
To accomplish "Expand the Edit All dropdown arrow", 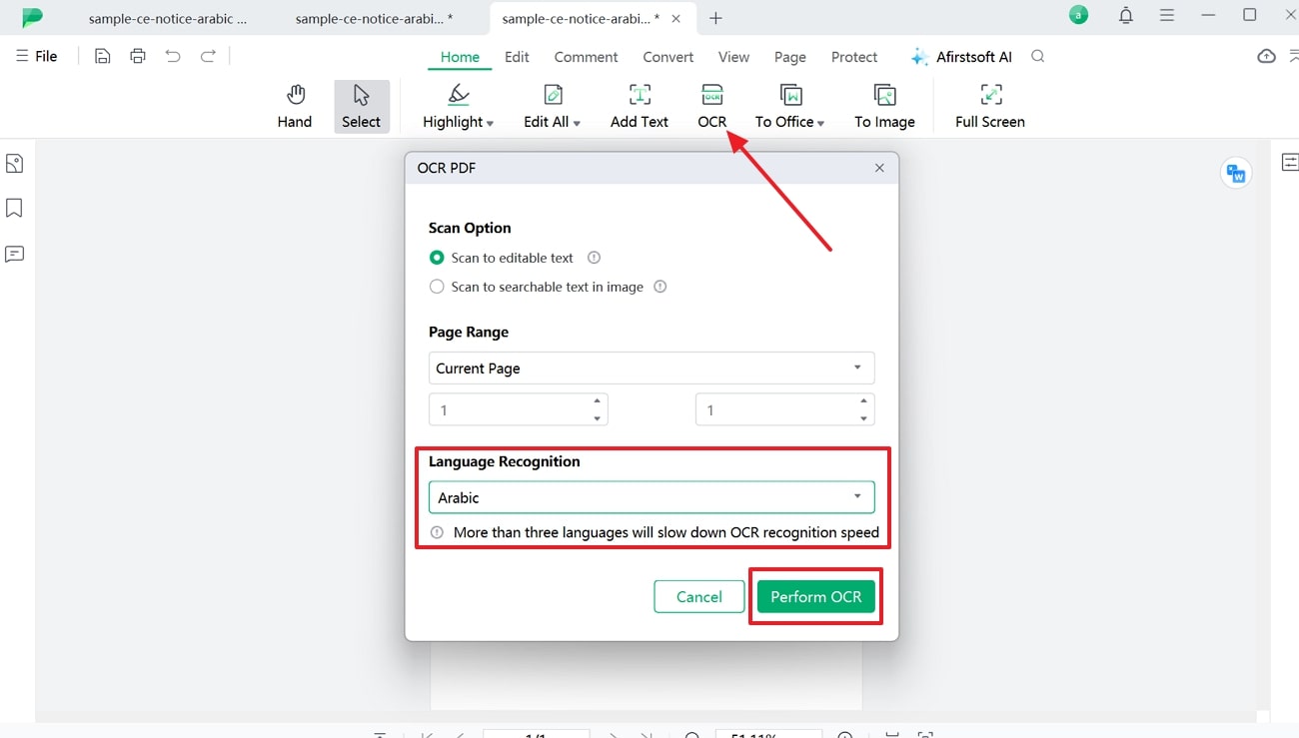I will click(577, 123).
